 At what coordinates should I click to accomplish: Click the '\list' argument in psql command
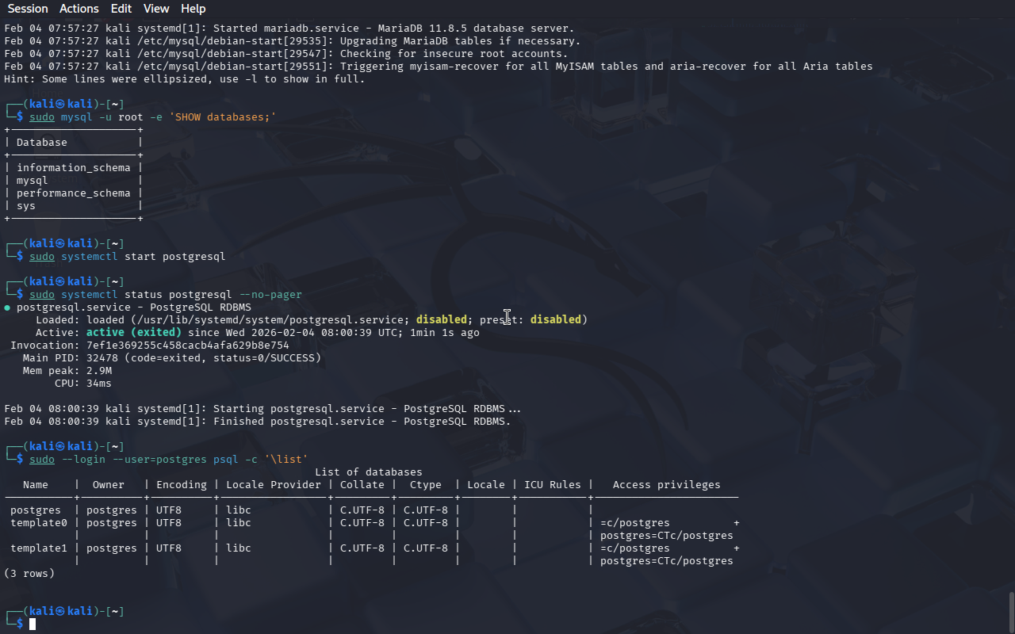pos(285,460)
